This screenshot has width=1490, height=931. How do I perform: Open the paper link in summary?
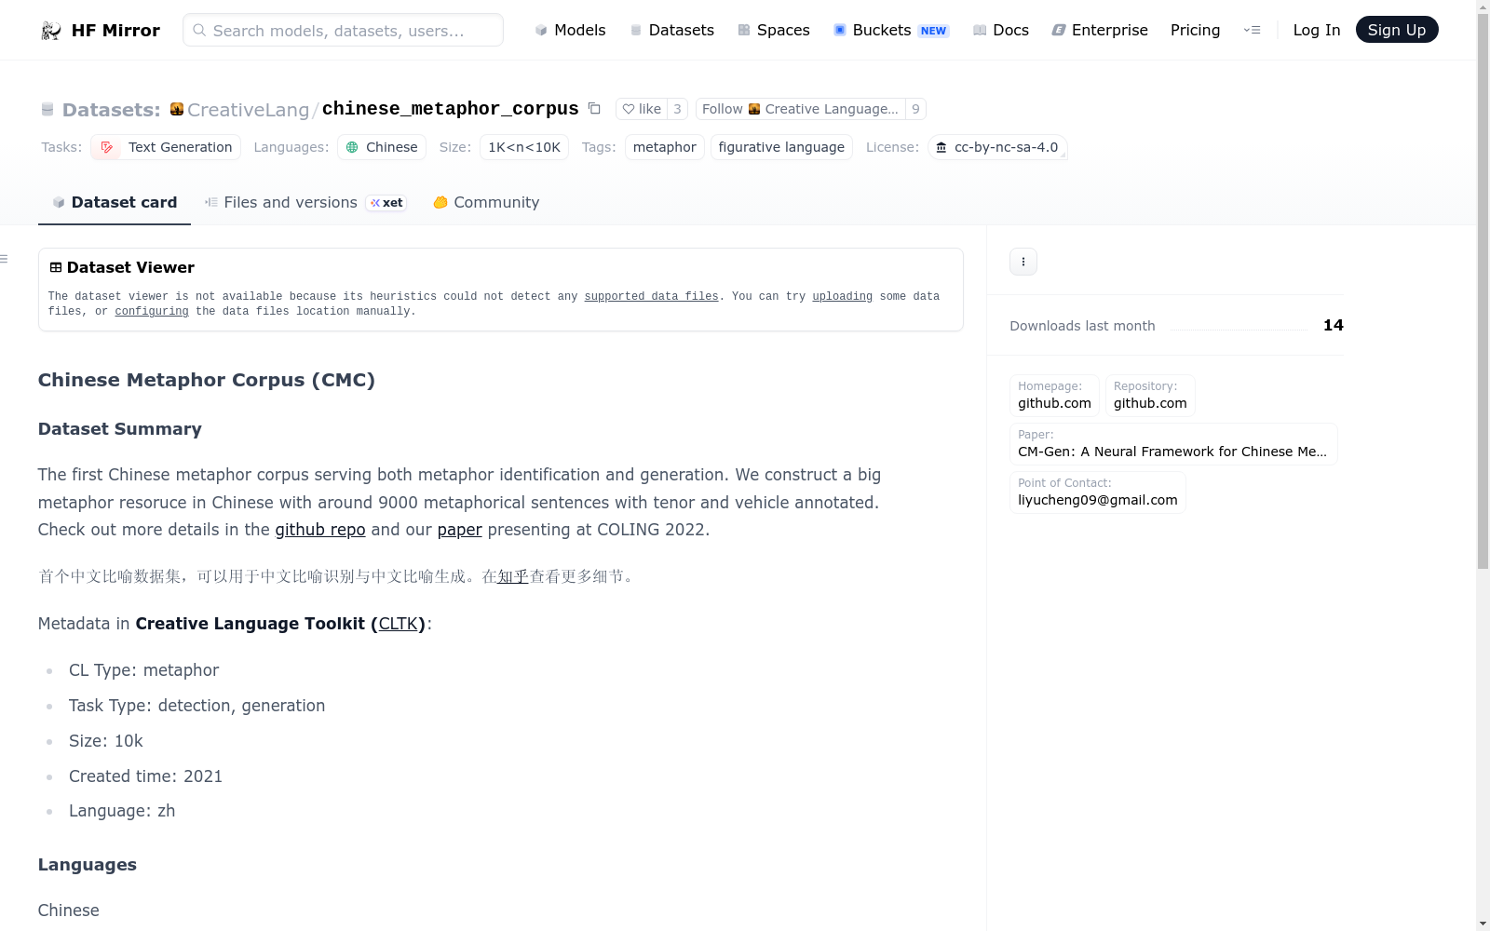pyautogui.click(x=460, y=530)
